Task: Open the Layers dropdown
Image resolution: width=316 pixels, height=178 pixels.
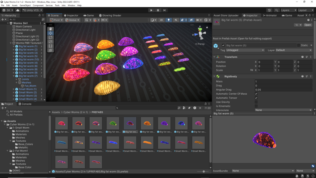Action: point(288,10)
